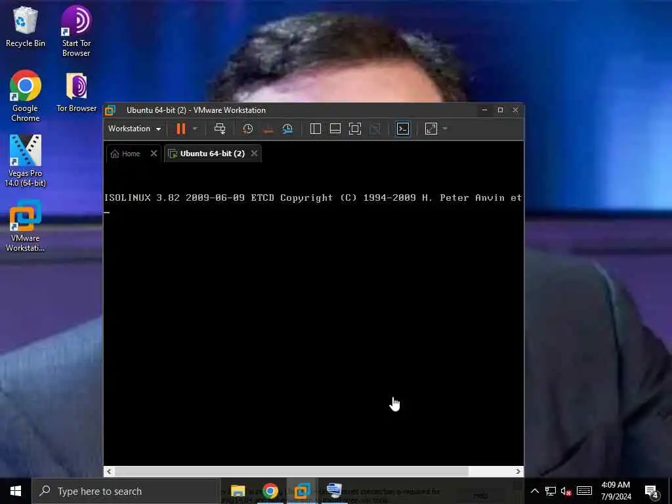Select the VMware Workstation desktop shortcut
672x504 pixels.
[26, 226]
